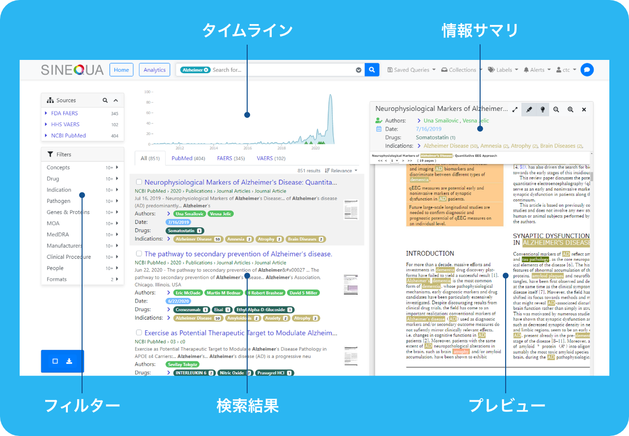Expand the Indication filter
Image resolution: width=629 pixels, height=436 pixels.
[117, 190]
